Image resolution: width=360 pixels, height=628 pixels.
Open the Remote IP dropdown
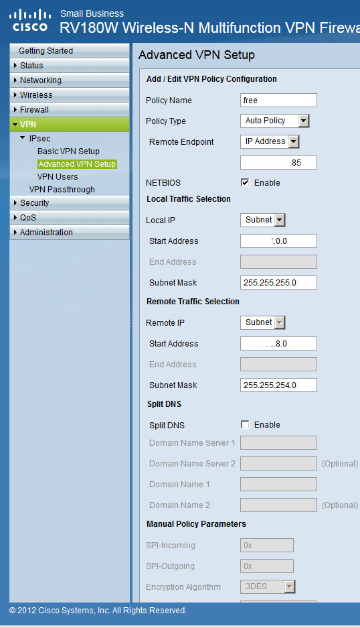(x=263, y=322)
